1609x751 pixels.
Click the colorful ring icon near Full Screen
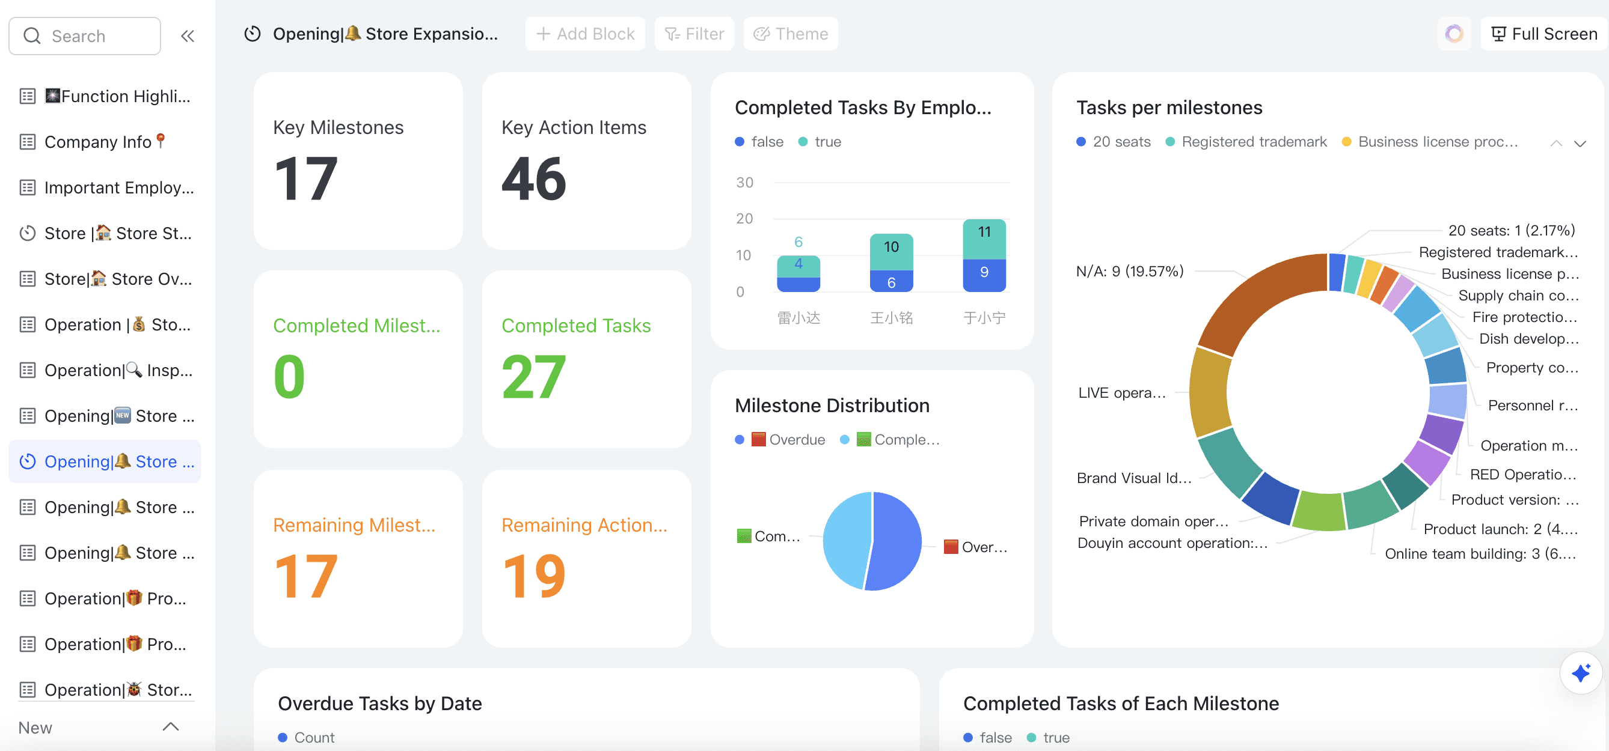(1453, 34)
